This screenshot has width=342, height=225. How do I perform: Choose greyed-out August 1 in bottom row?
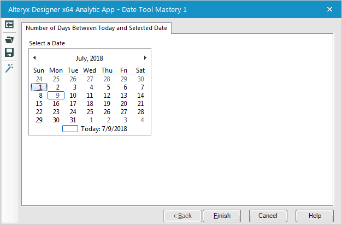pyautogui.click(x=91, y=120)
